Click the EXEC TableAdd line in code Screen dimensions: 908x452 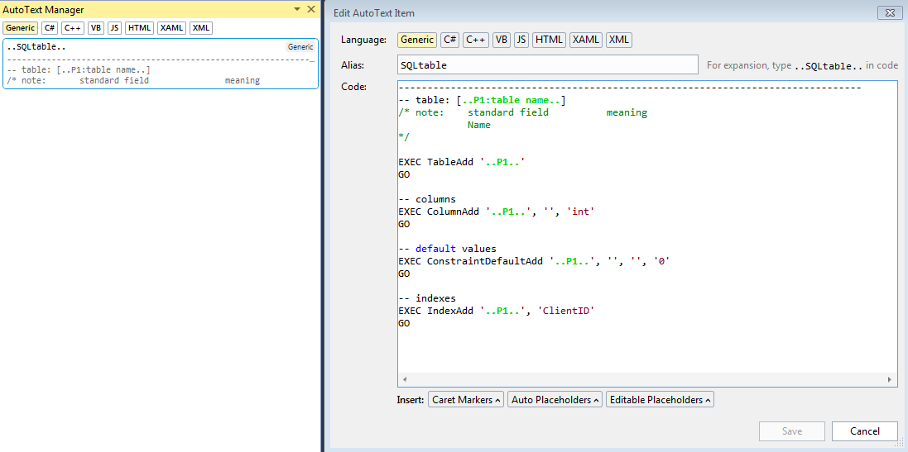click(x=462, y=163)
